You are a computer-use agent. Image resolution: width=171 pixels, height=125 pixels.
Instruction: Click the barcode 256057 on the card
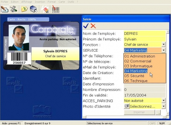19,58
